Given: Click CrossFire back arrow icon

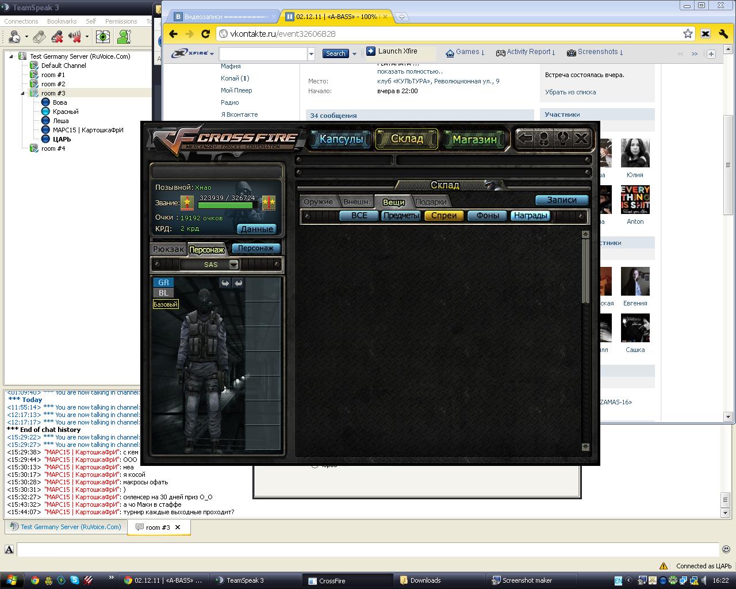Looking at the screenshot, I should tap(524, 138).
